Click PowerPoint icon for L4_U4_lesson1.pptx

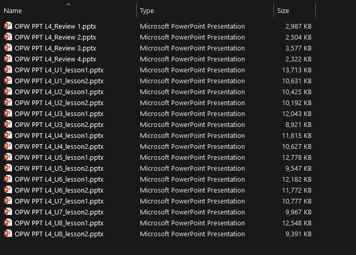[x=8, y=135]
